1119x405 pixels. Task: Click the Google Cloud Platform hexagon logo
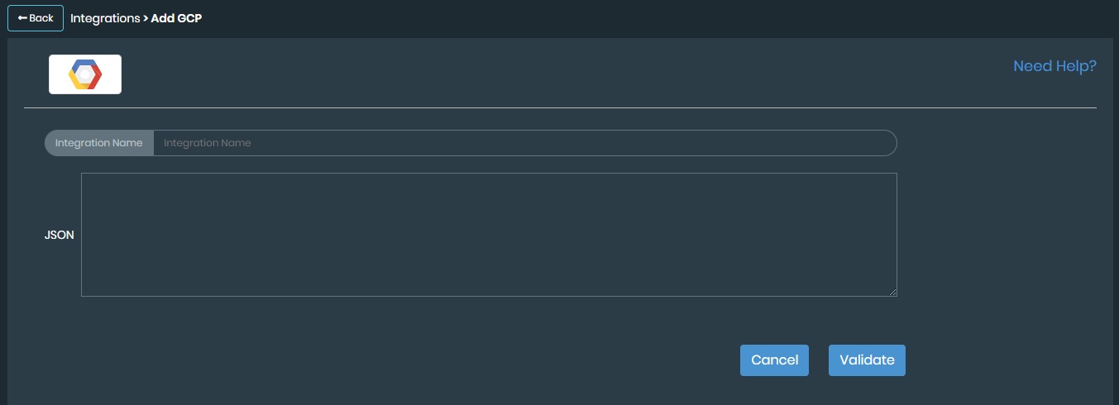pos(84,74)
